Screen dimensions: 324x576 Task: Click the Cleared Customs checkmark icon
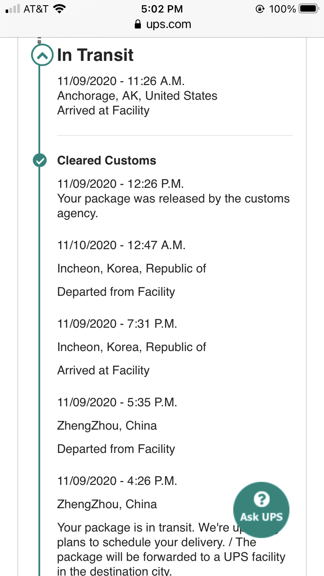pyautogui.click(x=40, y=161)
